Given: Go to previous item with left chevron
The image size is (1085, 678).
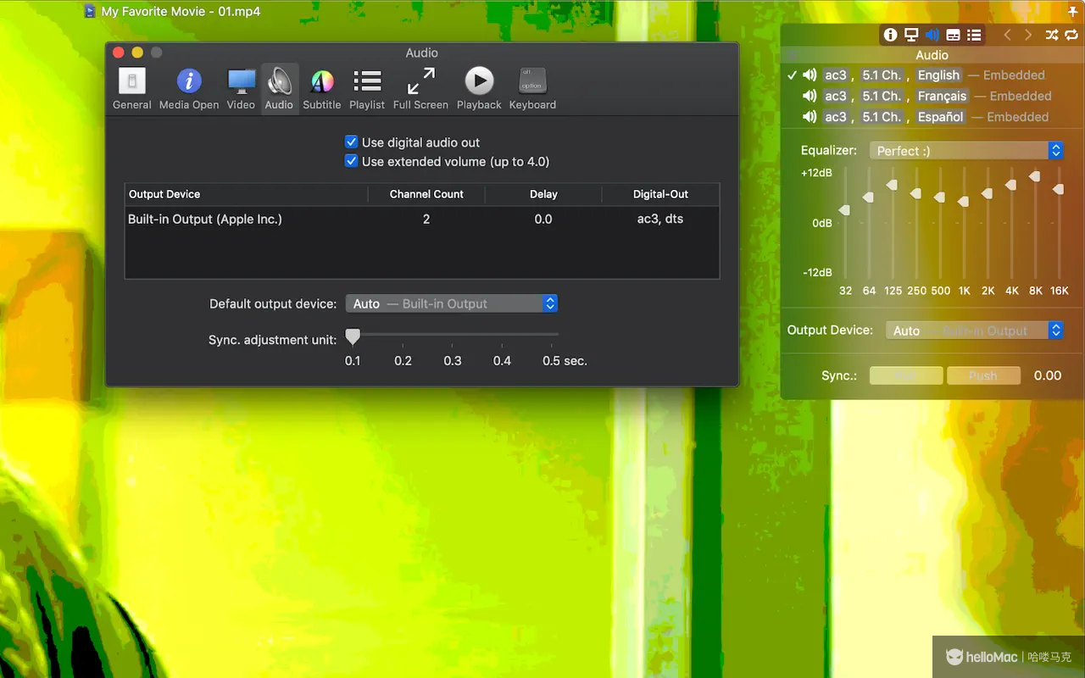Looking at the screenshot, I should coord(1007,35).
